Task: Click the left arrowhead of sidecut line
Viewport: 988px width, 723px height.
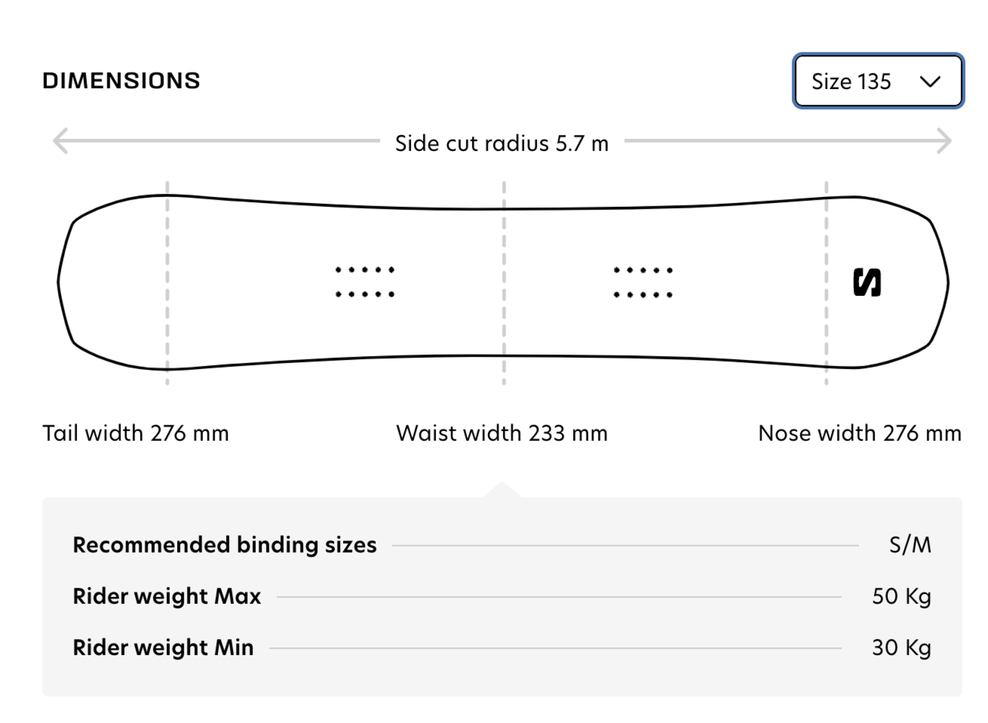Action: (61, 141)
